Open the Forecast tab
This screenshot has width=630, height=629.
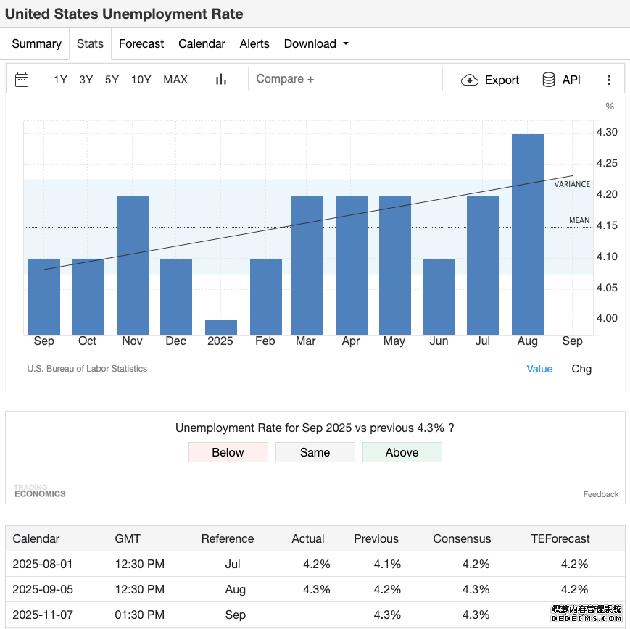[141, 43]
